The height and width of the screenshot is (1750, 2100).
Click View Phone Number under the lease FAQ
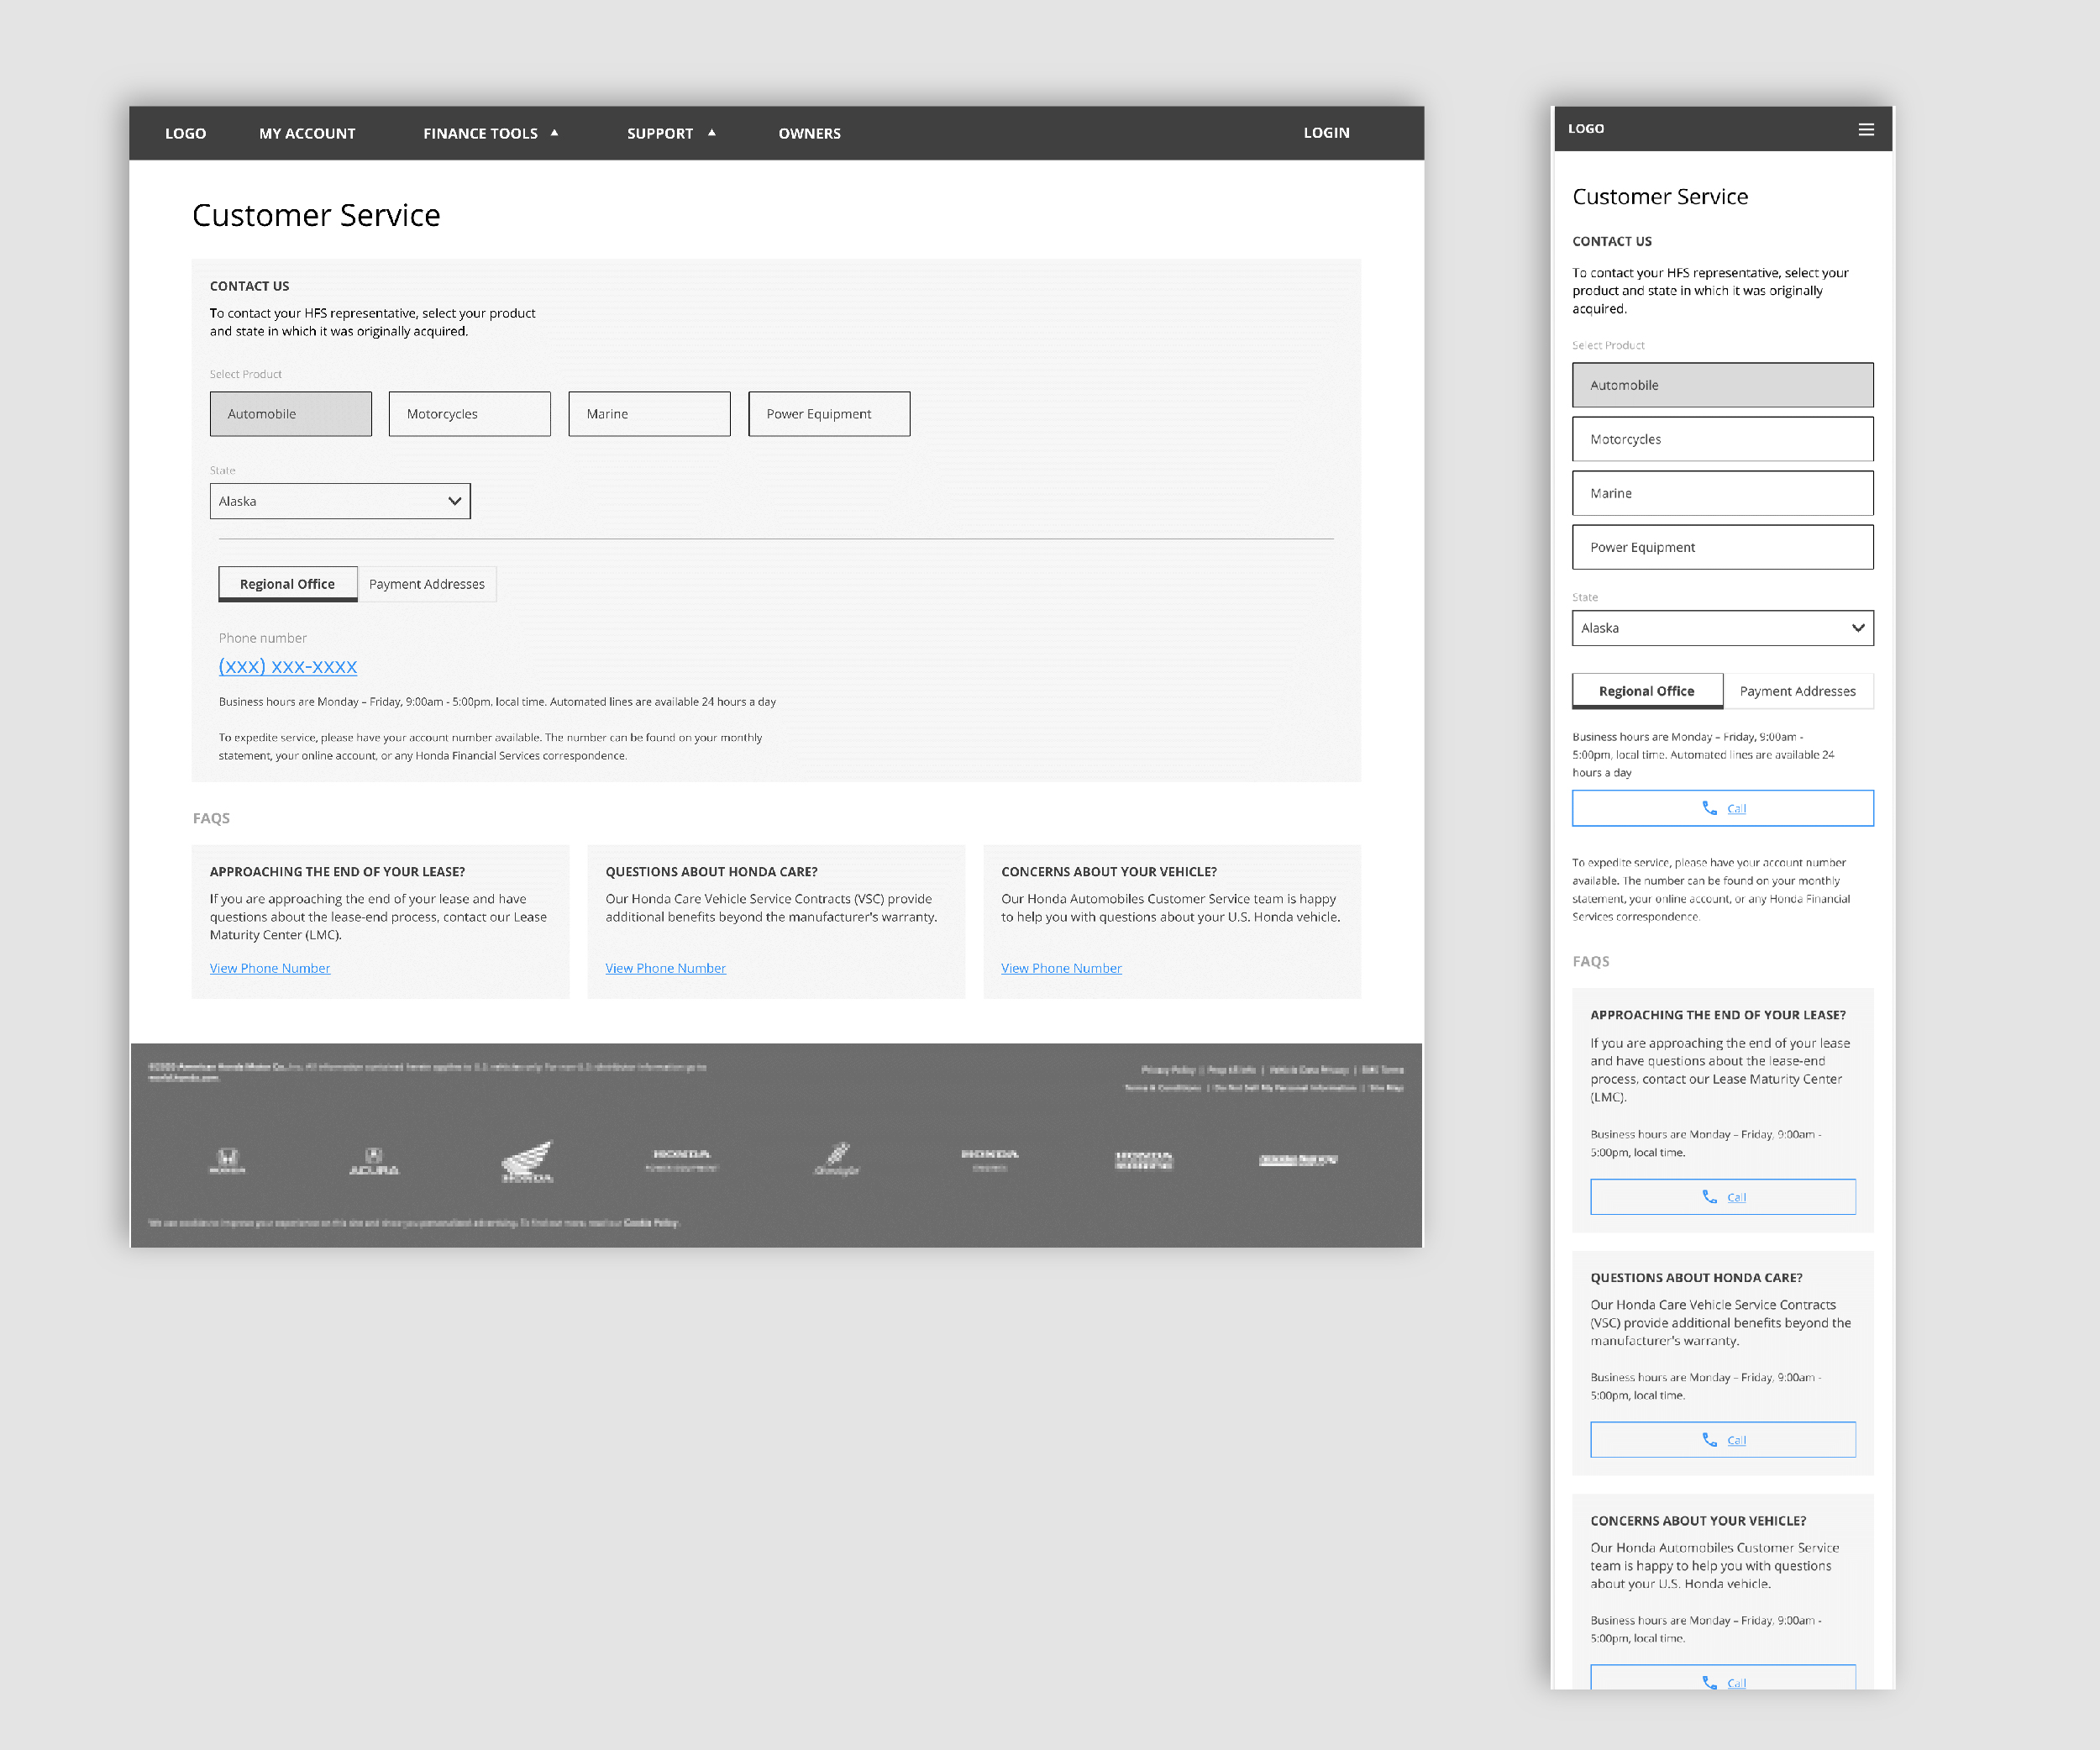pos(270,968)
